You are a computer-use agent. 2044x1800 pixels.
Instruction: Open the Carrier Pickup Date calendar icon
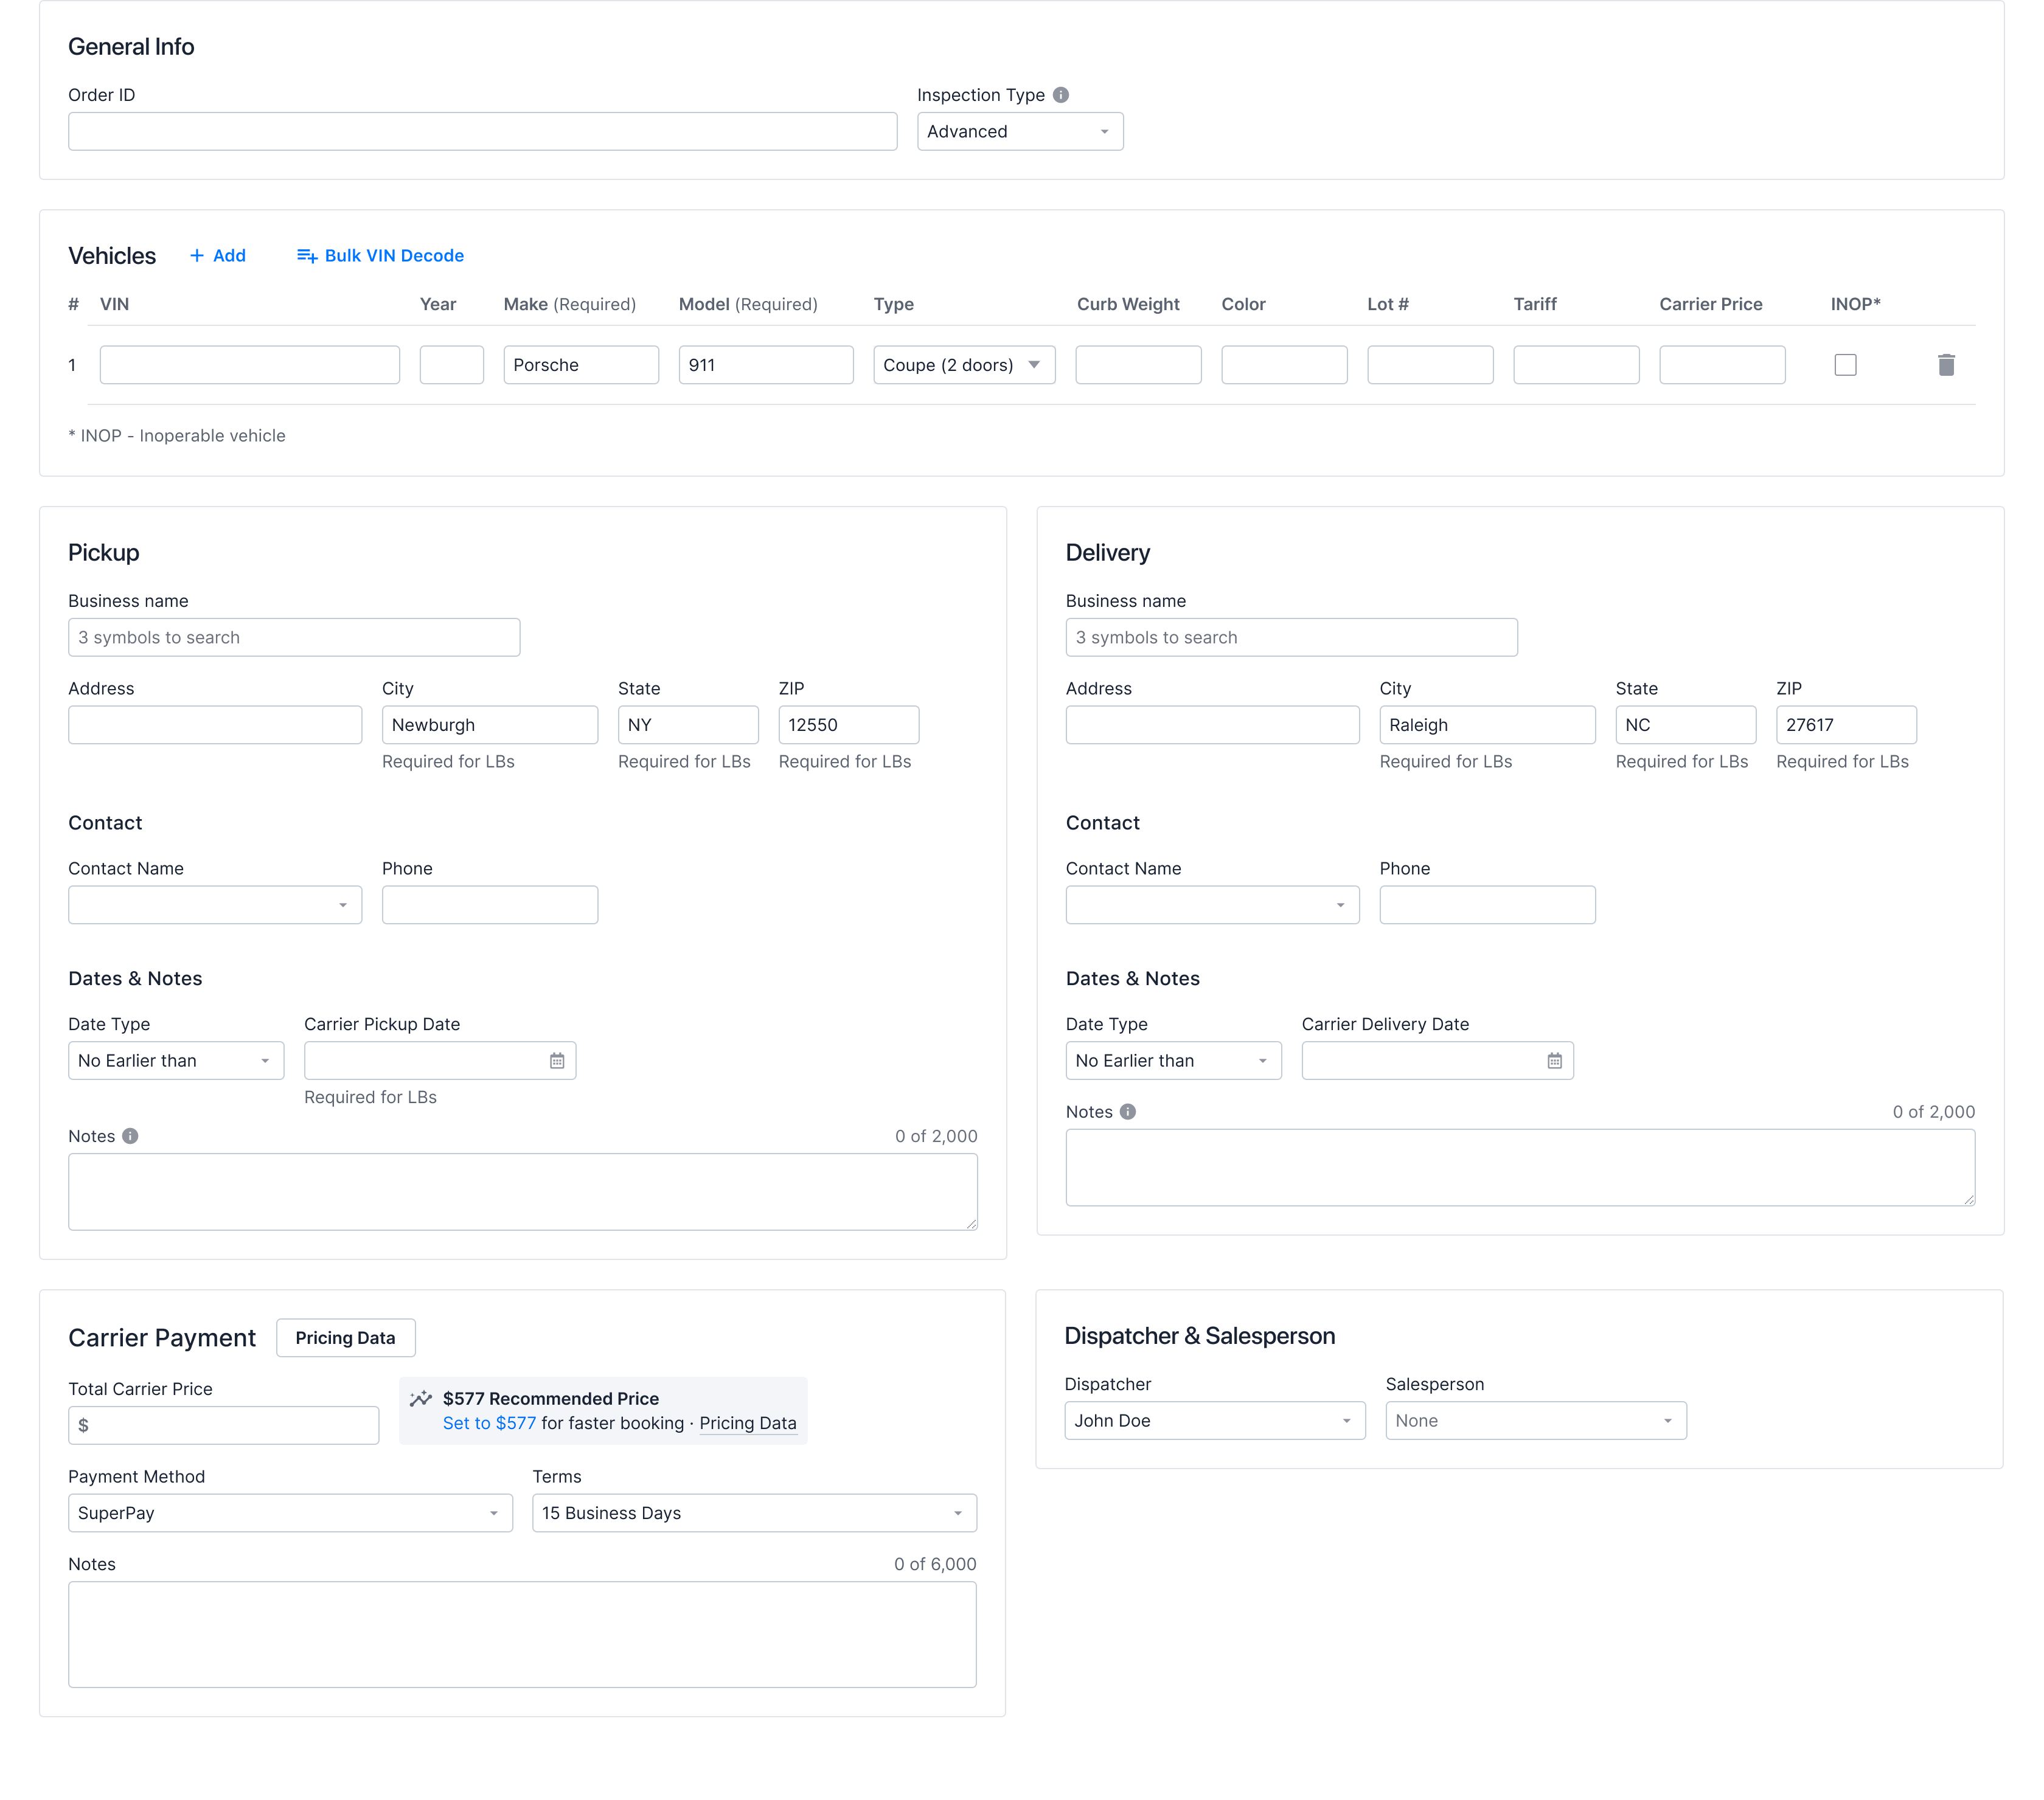point(557,1061)
